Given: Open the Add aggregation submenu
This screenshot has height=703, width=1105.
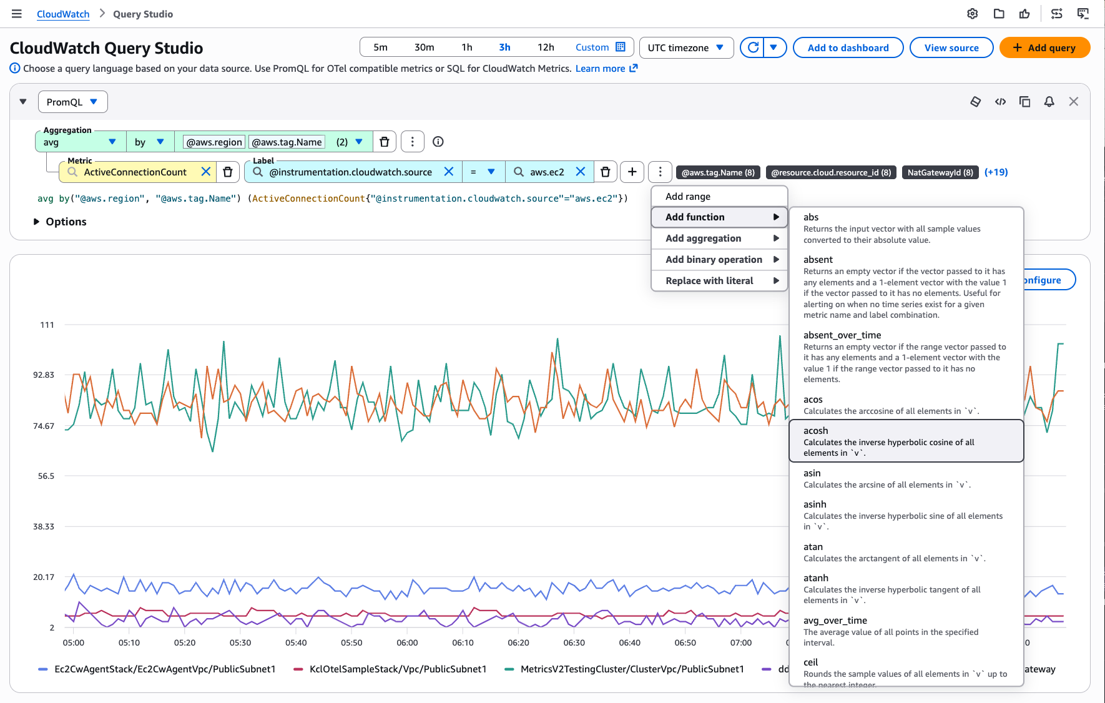Looking at the screenshot, I should coord(719,238).
